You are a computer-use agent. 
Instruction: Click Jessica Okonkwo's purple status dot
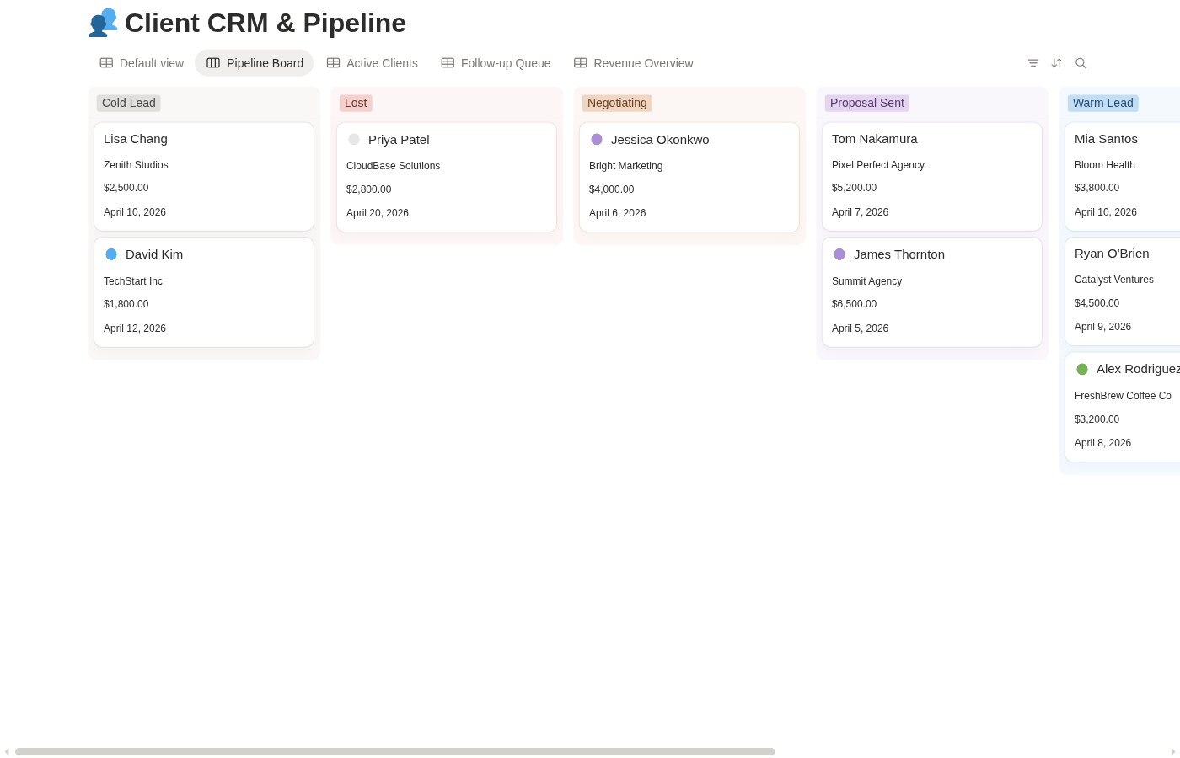coord(597,139)
